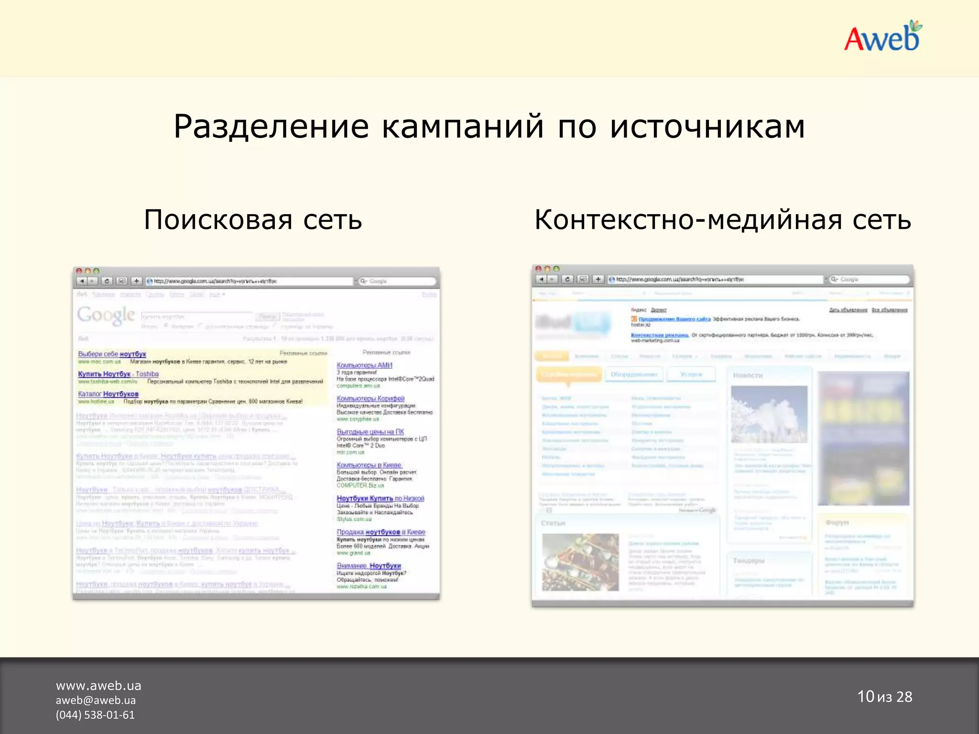Click the address bar in right browser
This screenshot has width=979, height=734.
(x=716, y=279)
